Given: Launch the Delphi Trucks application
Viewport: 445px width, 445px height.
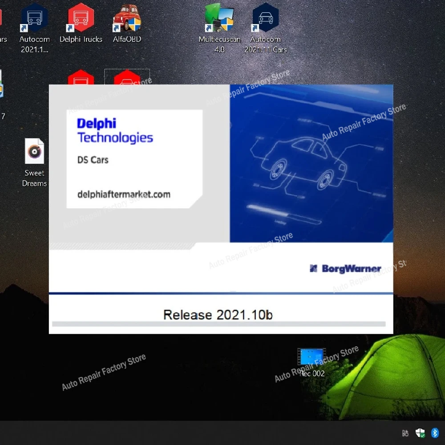Looking at the screenshot, I should pyautogui.click(x=81, y=18).
